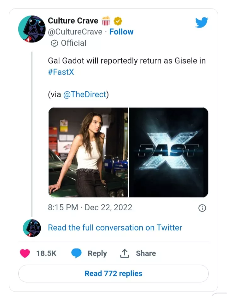Follow the CultureCrave account
Image resolution: width=227 pixels, height=296 pixels.
121,32
